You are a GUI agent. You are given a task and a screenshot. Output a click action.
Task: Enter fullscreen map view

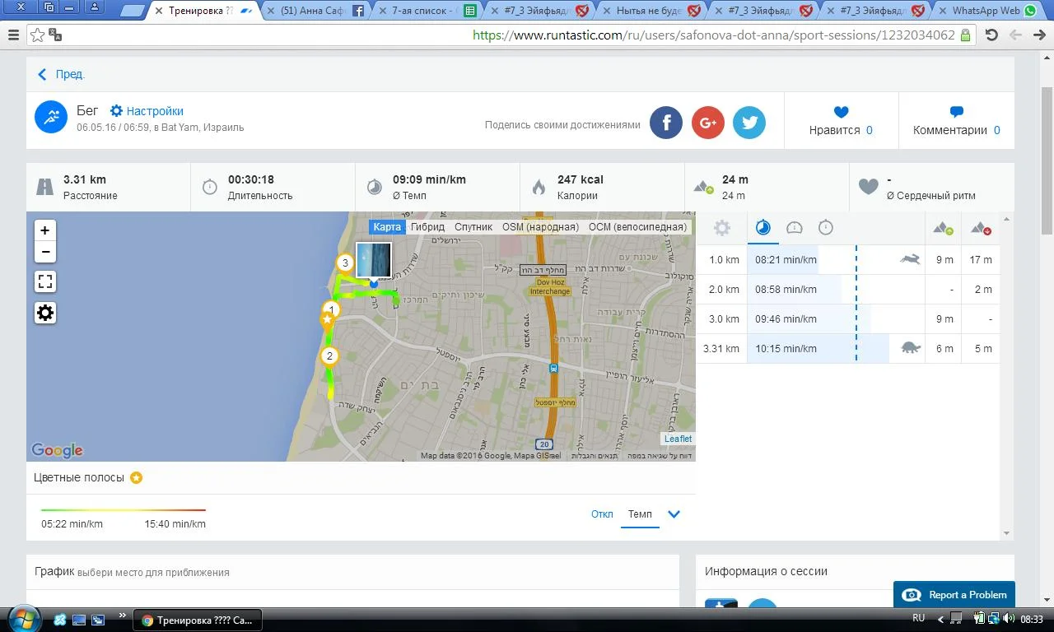click(x=45, y=282)
